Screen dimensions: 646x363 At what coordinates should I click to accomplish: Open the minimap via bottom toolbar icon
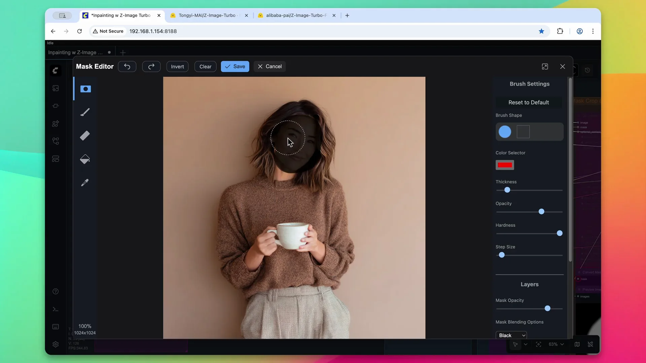[x=577, y=344]
